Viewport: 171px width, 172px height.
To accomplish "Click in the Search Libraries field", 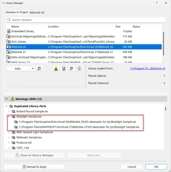I will click(87, 20).
